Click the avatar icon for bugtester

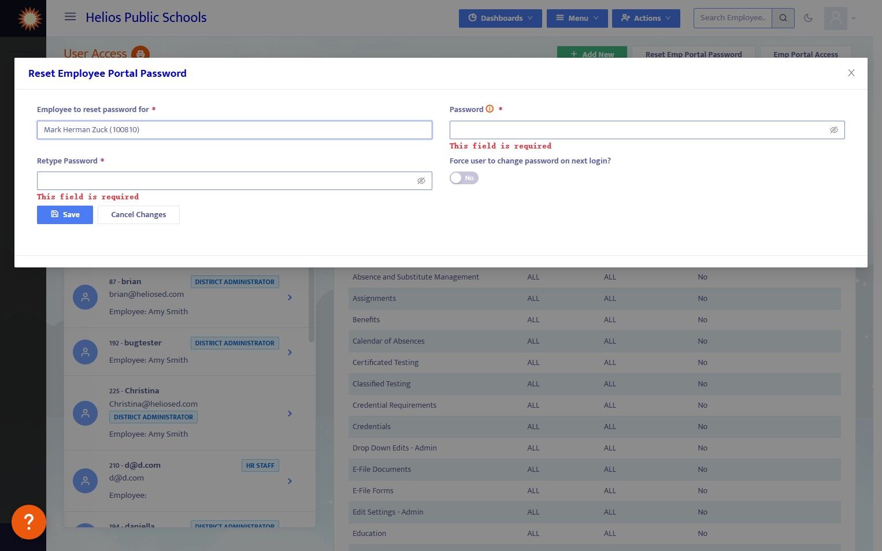tap(85, 352)
